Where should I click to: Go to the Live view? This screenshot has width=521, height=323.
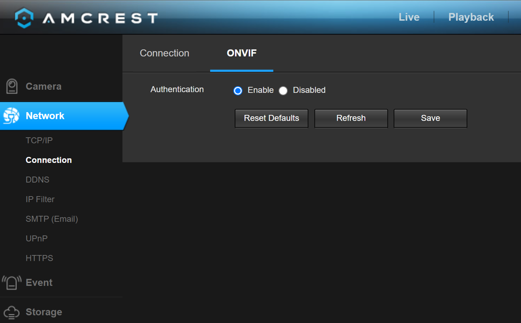pos(409,17)
